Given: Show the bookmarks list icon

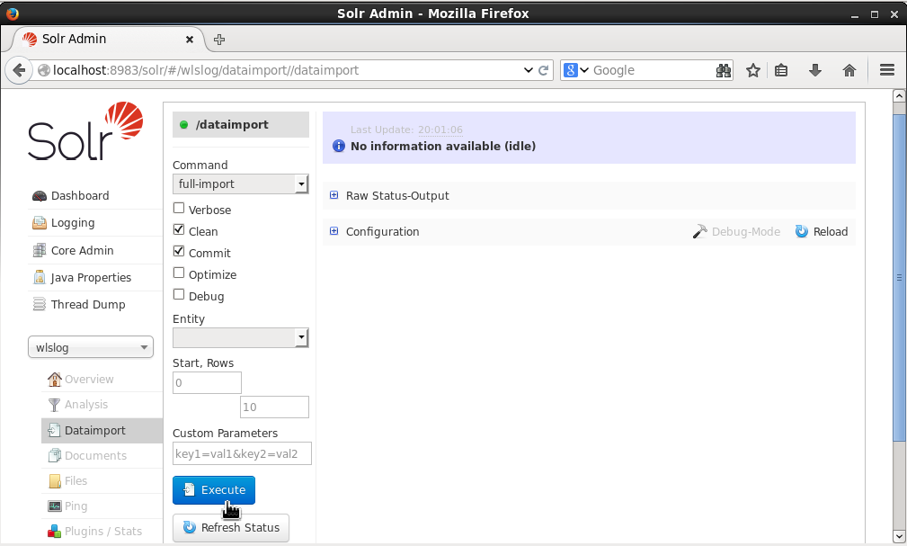Looking at the screenshot, I should coord(781,71).
